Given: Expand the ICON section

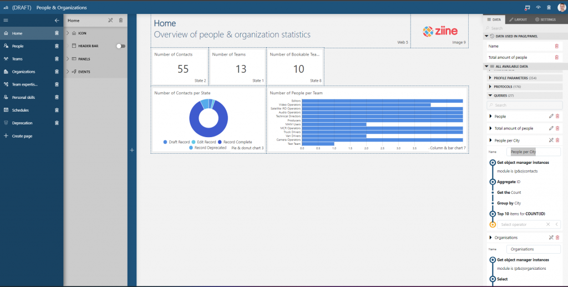Looking at the screenshot, I should point(68,33).
